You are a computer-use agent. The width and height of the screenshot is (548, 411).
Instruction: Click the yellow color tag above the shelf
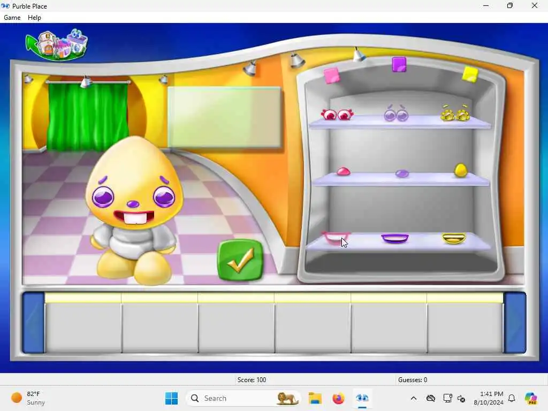coord(470,75)
